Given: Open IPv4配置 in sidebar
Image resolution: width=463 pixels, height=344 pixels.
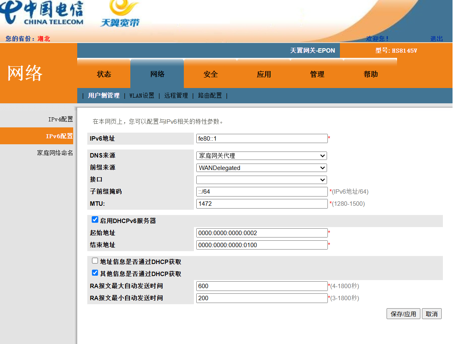Looking at the screenshot, I should coord(60,119).
